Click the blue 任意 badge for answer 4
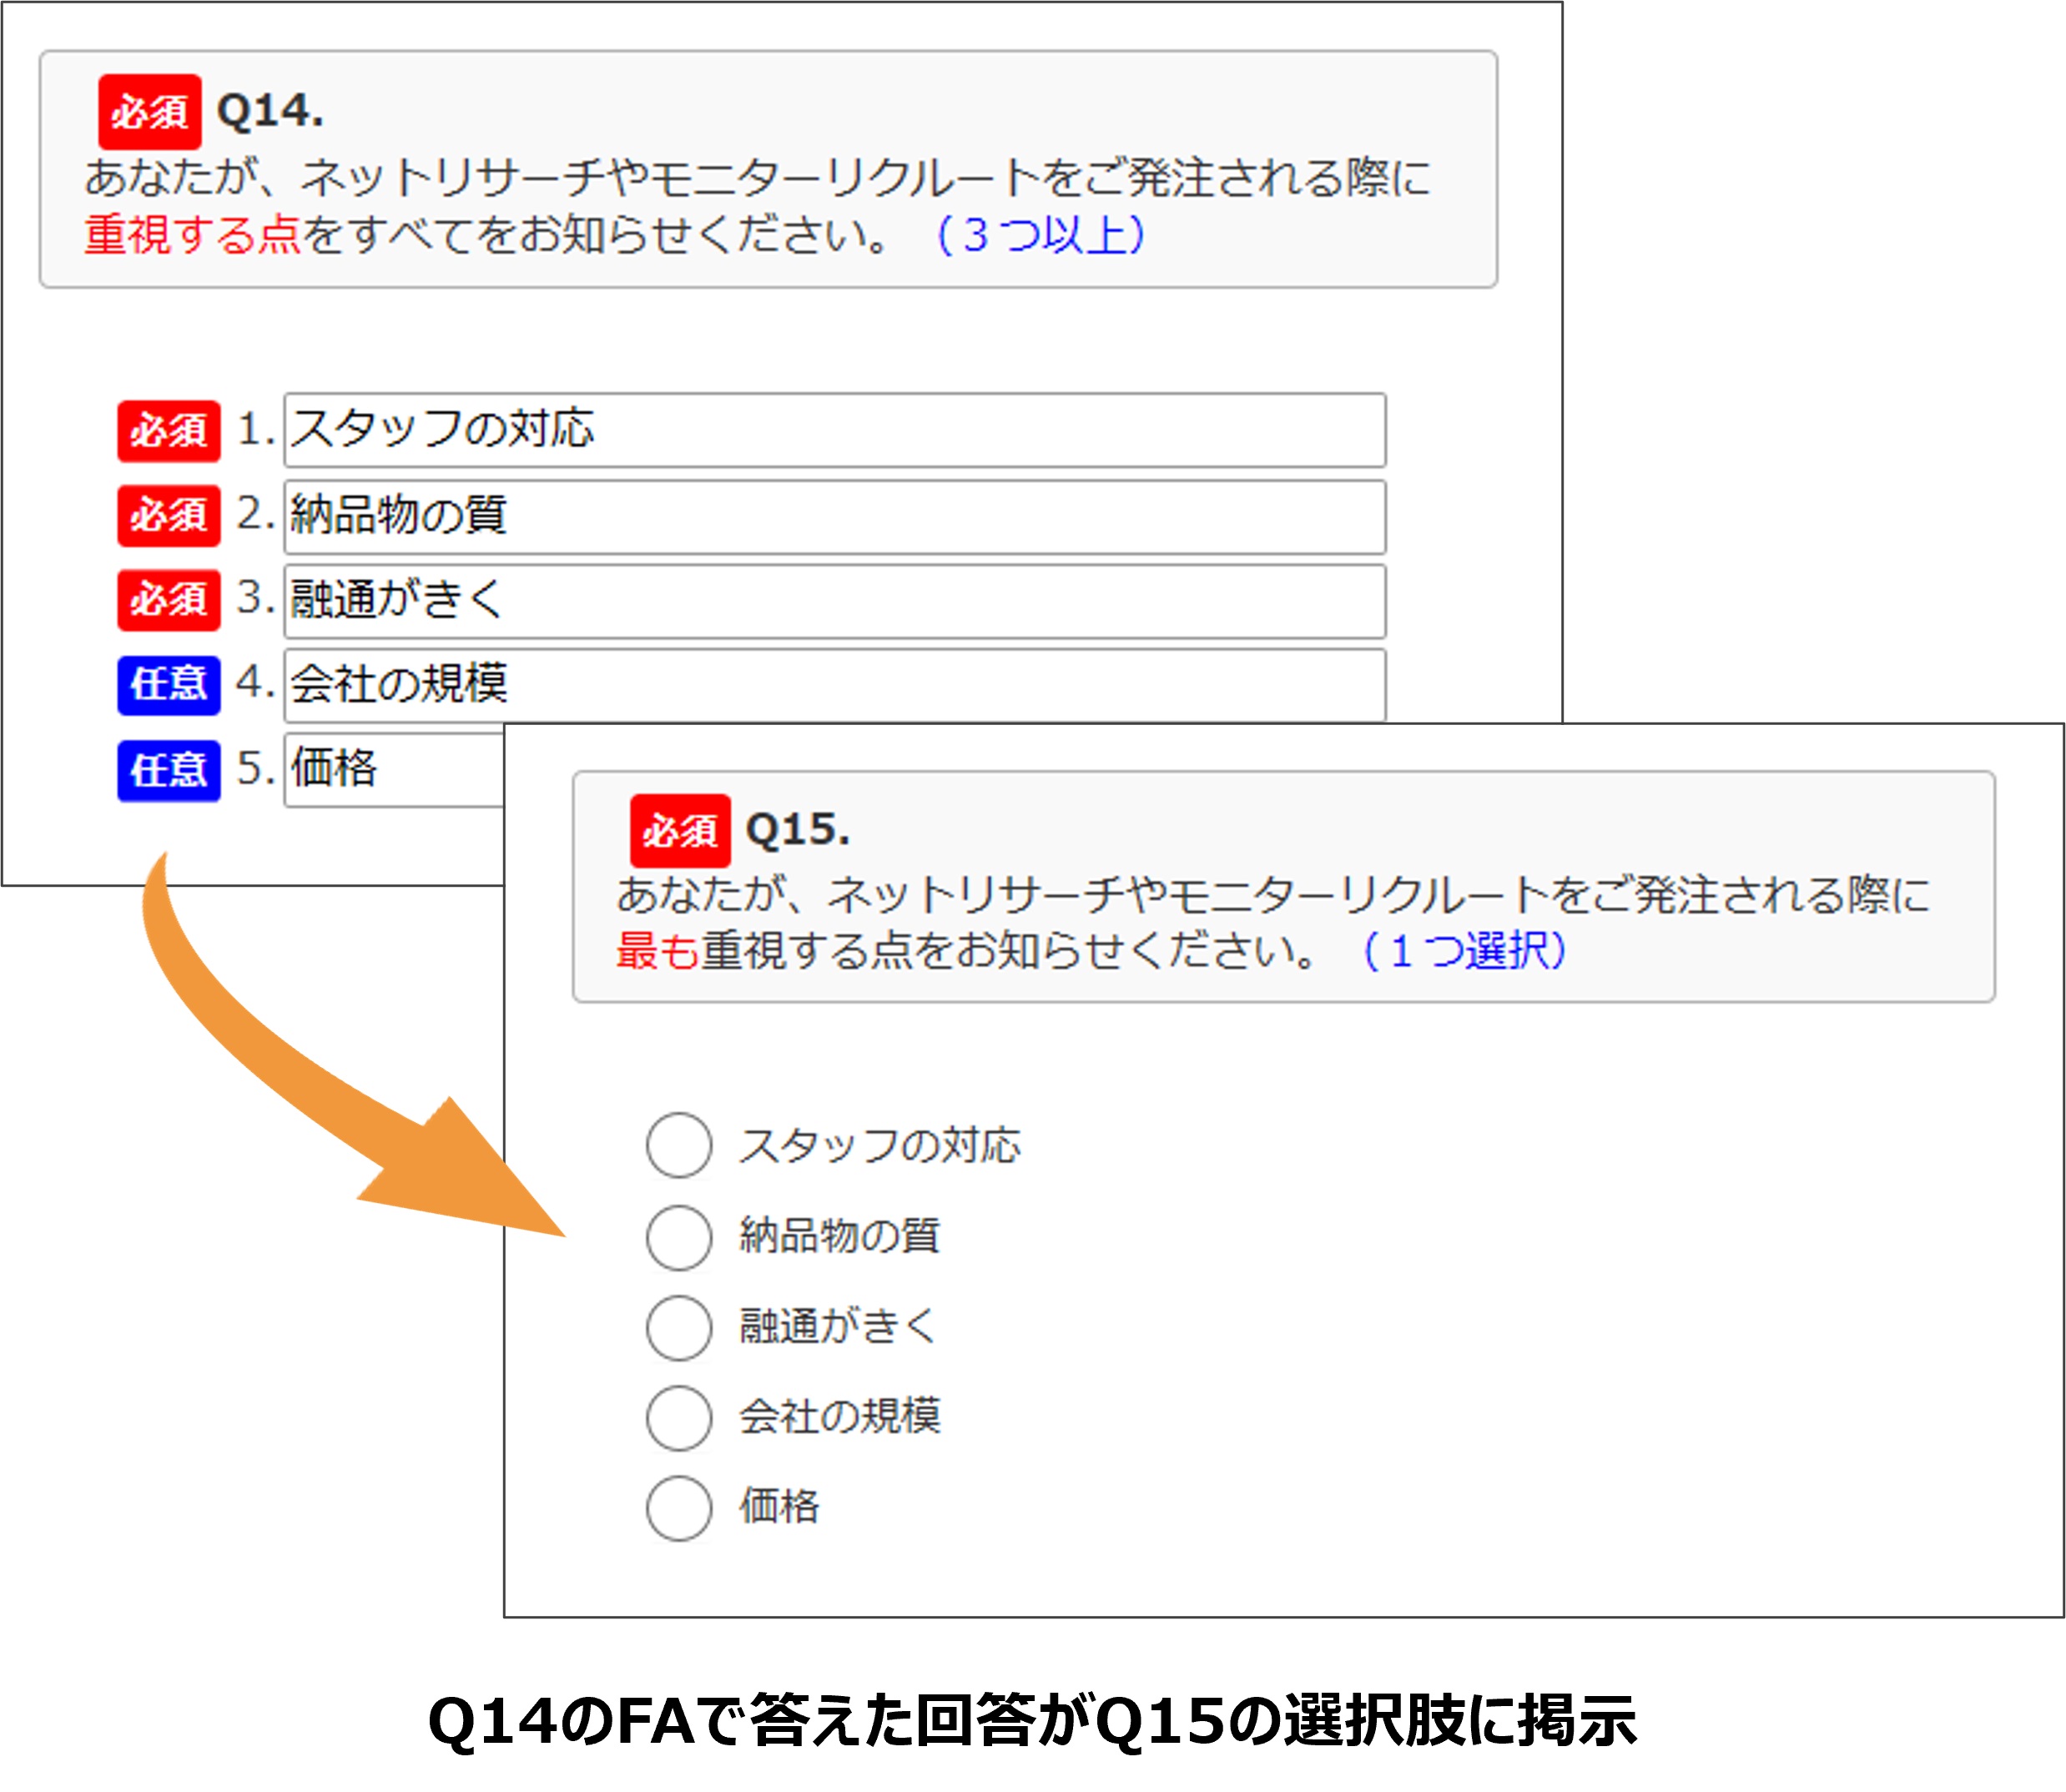This screenshot has height=1792, width=2066. click(168, 686)
